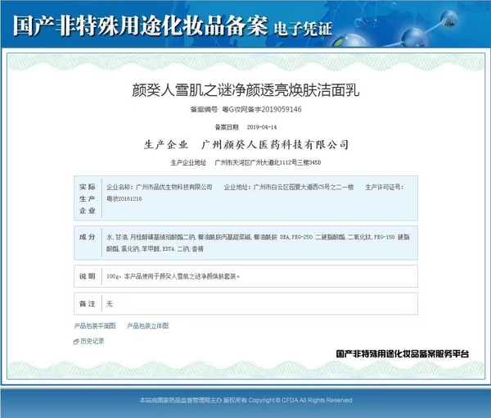Click the banner title 国产非特殊用途化妆品备案
This screenshot has height=418, width=491.
pyautogui.click(x=140, y=25)
